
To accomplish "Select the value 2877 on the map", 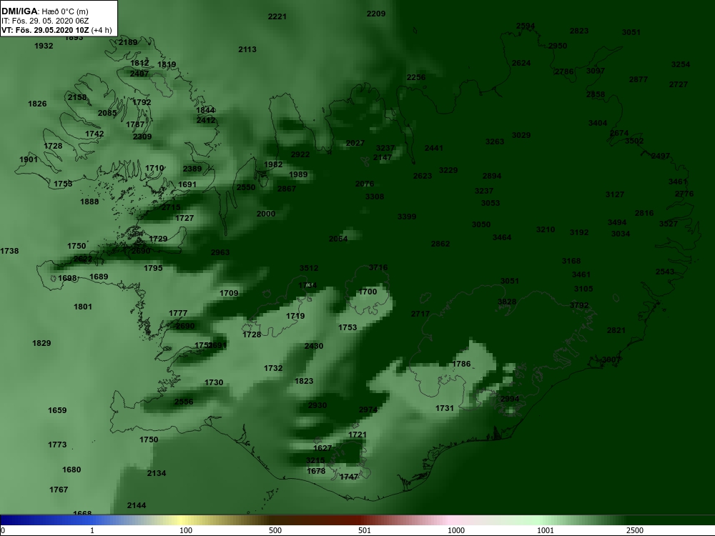I will pyautogui.click(x=638, y=79).
